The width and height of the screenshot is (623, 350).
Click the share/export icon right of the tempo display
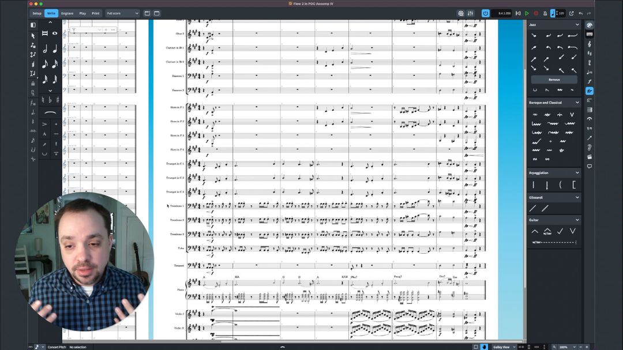point(572,13)
